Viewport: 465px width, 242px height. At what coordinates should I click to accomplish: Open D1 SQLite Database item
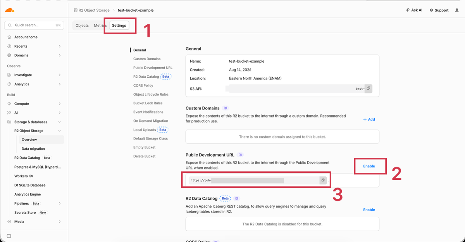click(30, 185)
